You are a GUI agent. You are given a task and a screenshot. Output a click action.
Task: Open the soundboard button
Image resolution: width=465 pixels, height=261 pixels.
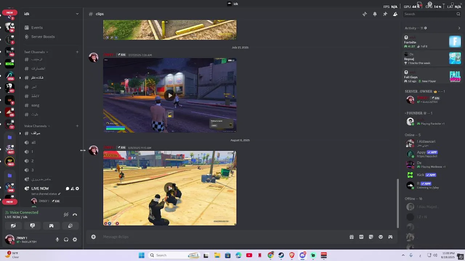tap(70, 226)
